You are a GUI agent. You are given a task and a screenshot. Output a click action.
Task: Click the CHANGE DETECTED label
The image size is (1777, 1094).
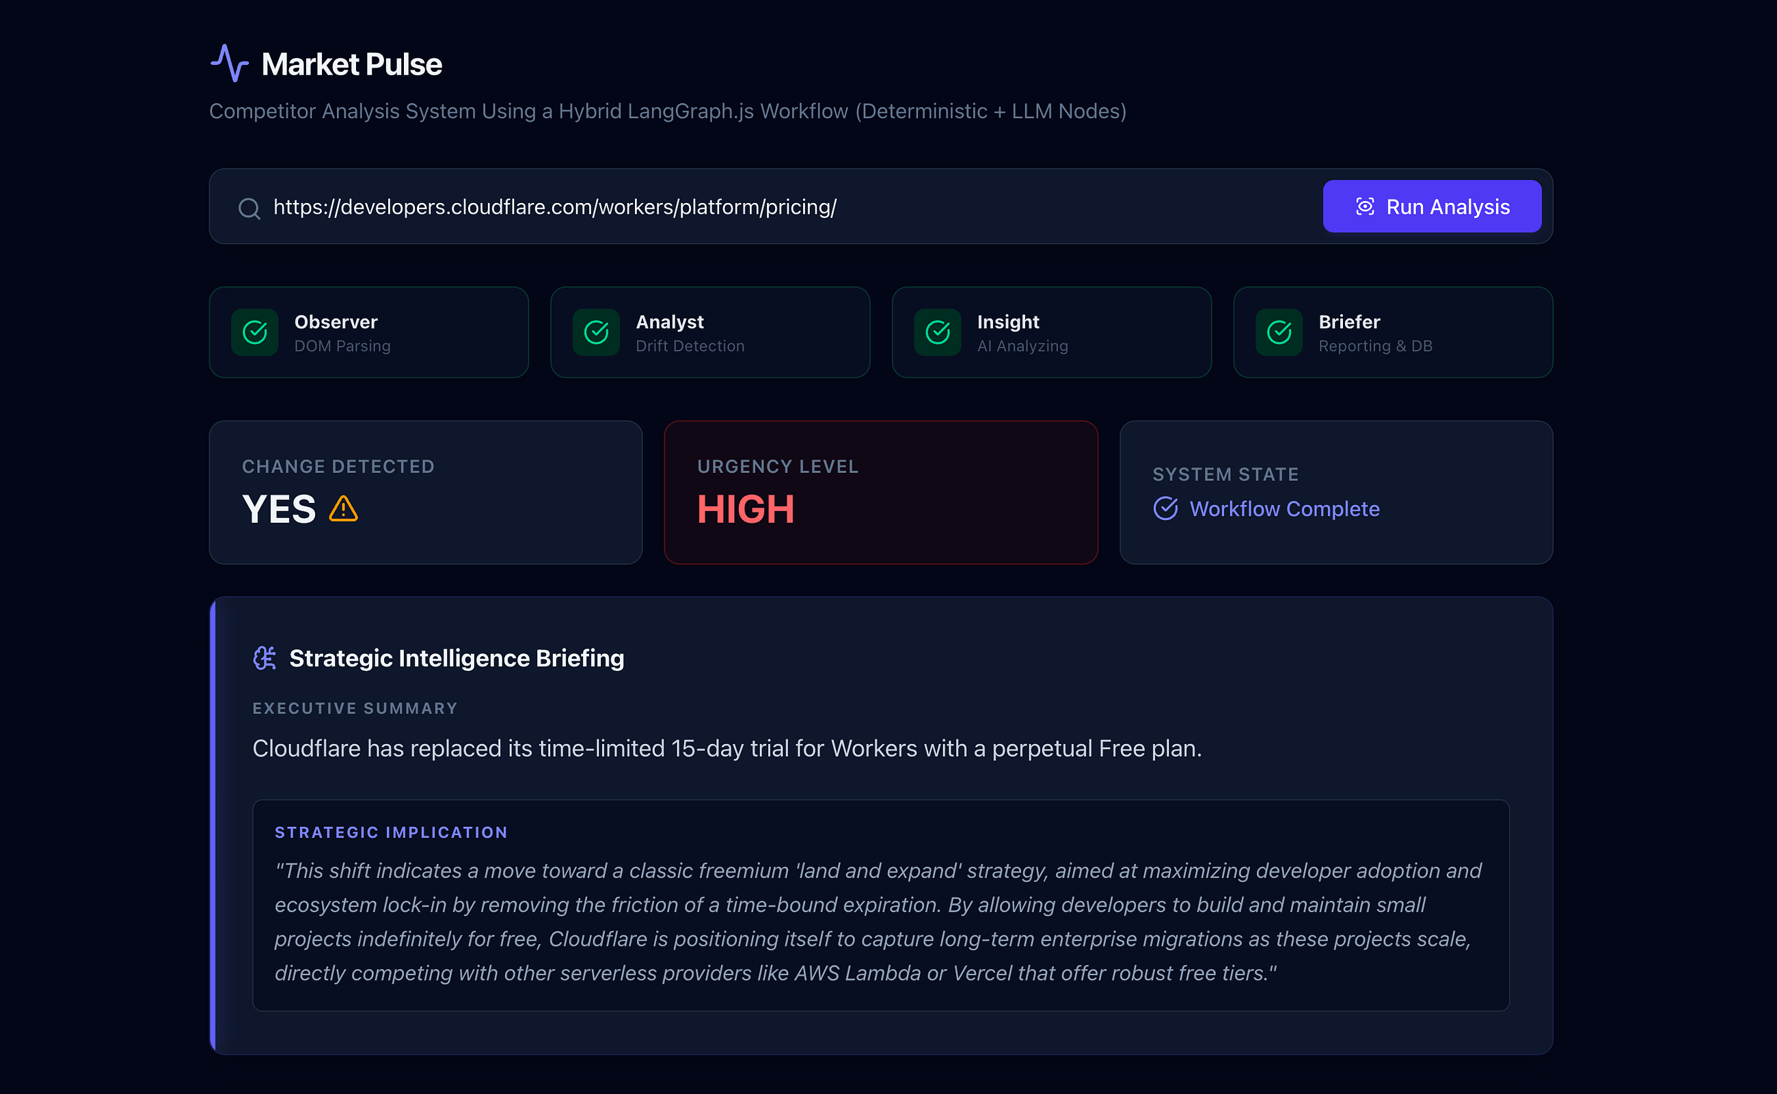click(338, 467)
